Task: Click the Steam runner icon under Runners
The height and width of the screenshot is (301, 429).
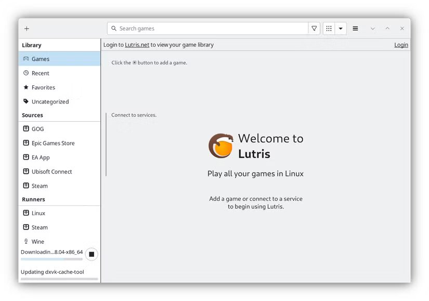Action: click(x=26, y=227)
